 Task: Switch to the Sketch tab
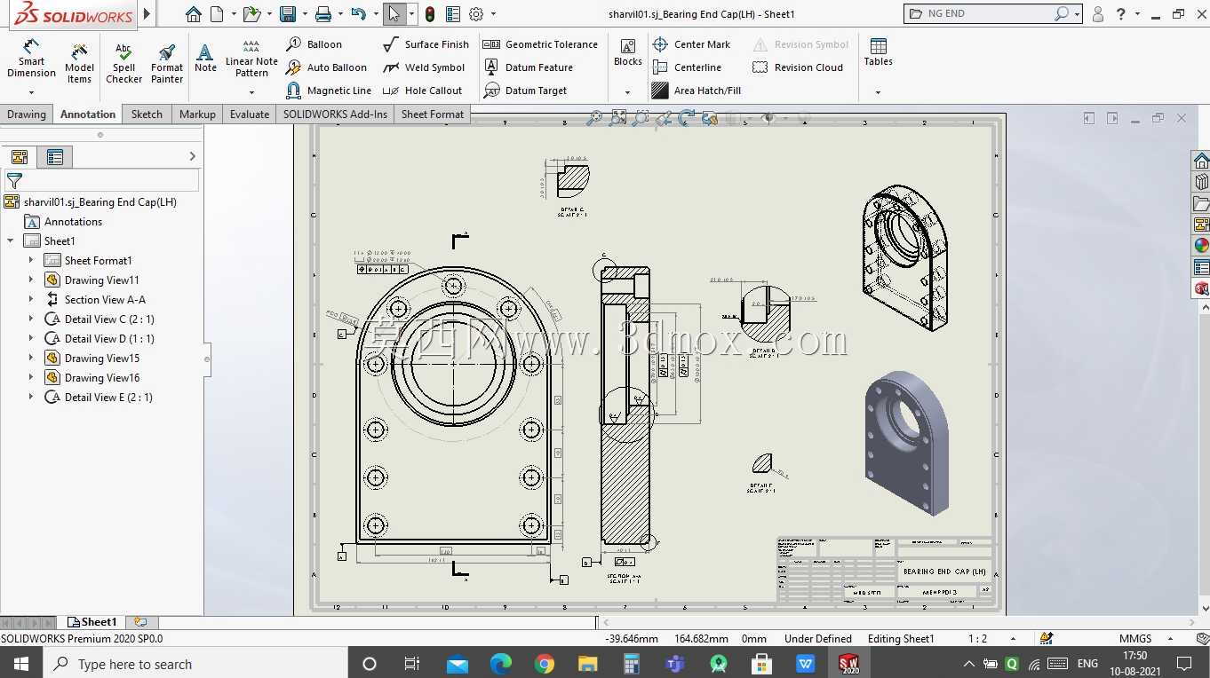(147, 114)
